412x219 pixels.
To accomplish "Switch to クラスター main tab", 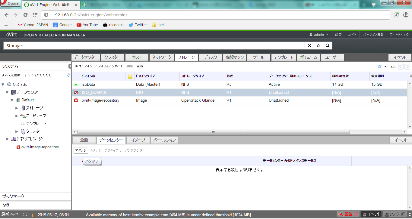I will coord(113,57).
